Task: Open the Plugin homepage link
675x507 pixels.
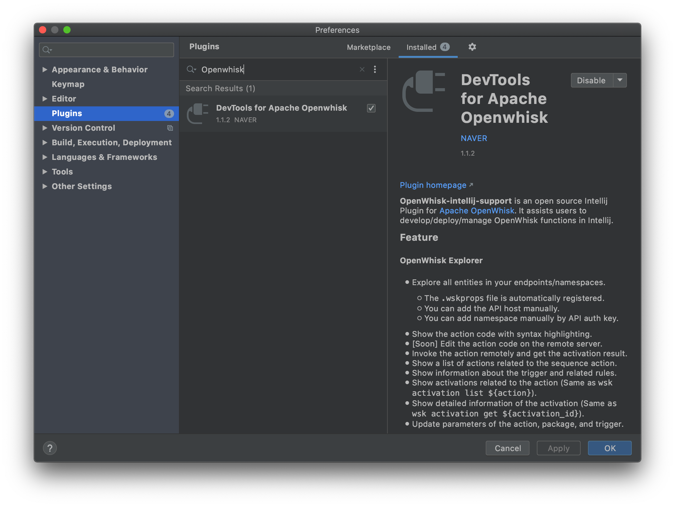Action: click(x=433, y=185)
